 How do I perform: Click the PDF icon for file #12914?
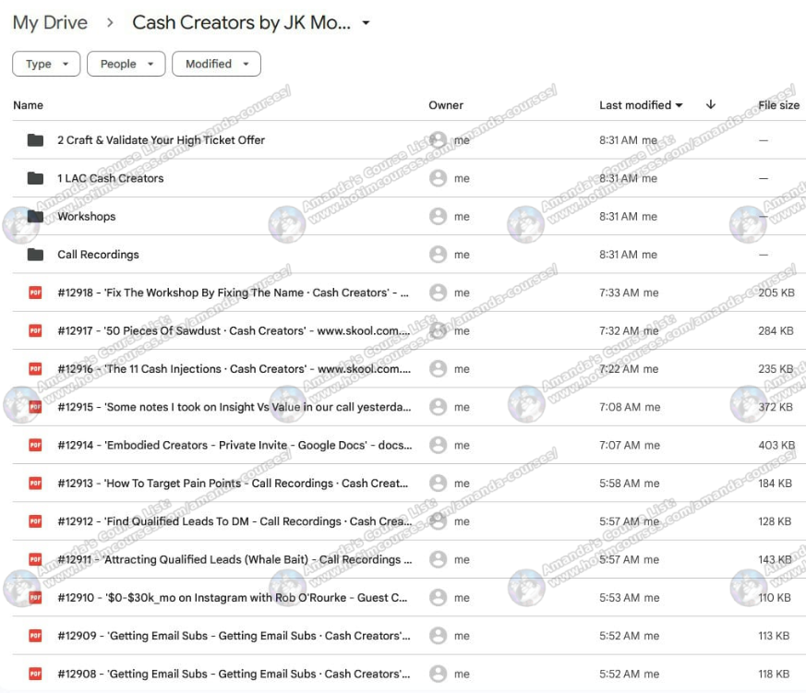click(35, 445)
